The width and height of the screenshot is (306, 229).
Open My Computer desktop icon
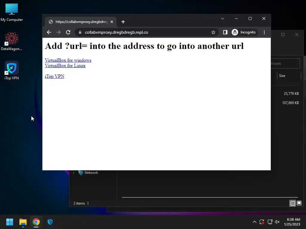pos(12,12)
